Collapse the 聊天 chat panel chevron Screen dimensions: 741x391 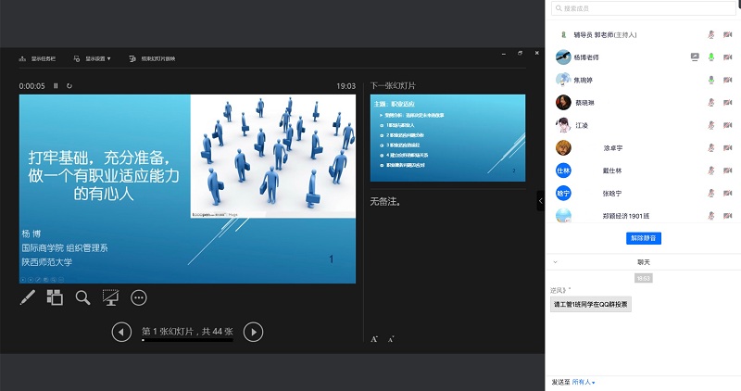(555, 262)
